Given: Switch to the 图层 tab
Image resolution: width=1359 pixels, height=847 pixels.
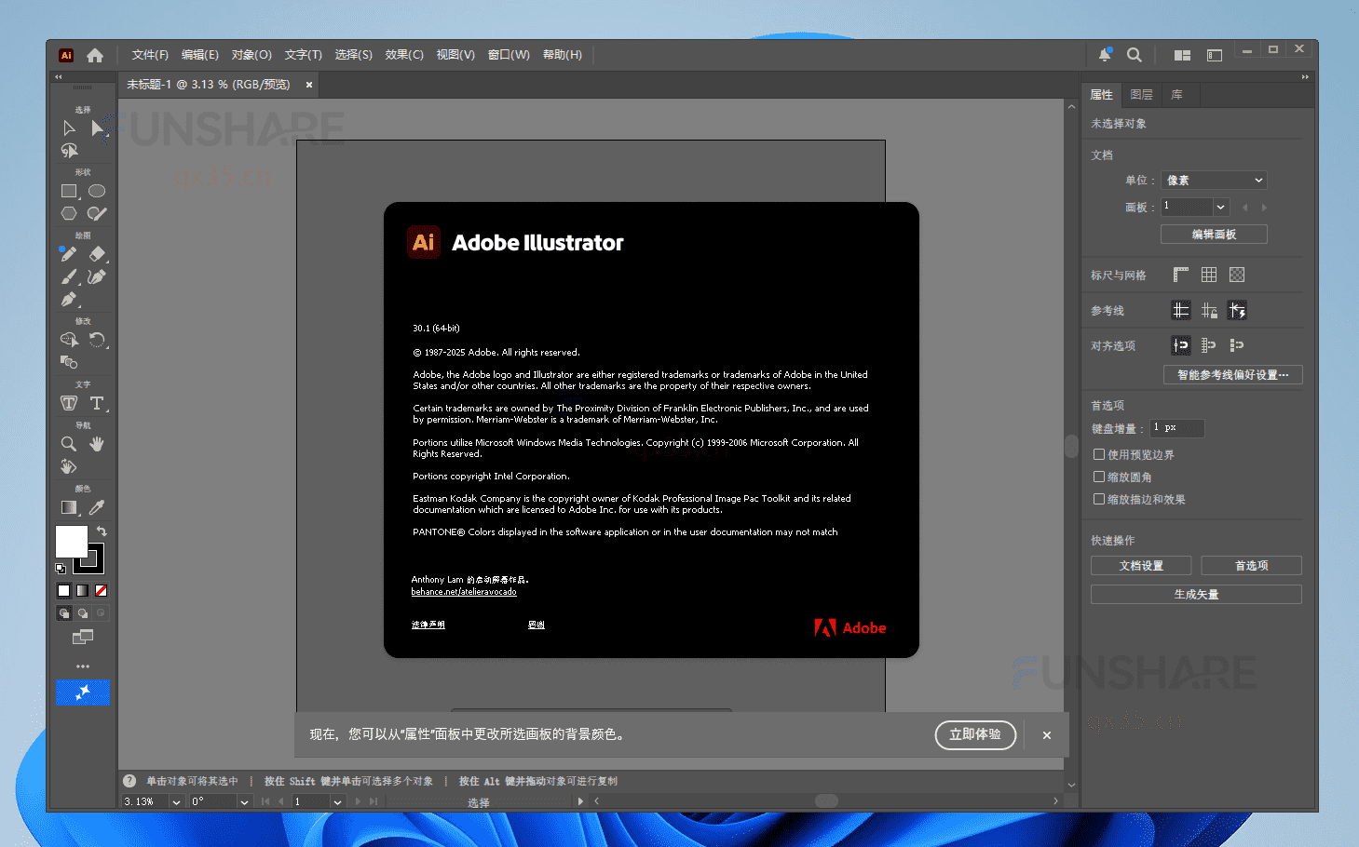Looking at the screenshot, I should pyautogui.click(x=1141, y=95).
